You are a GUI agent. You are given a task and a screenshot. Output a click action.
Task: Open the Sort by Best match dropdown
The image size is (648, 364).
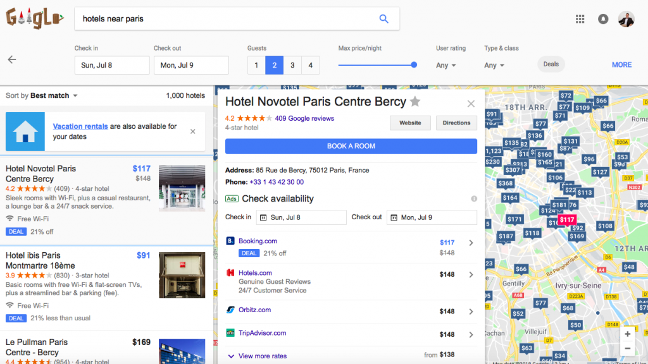coord(42,96)
